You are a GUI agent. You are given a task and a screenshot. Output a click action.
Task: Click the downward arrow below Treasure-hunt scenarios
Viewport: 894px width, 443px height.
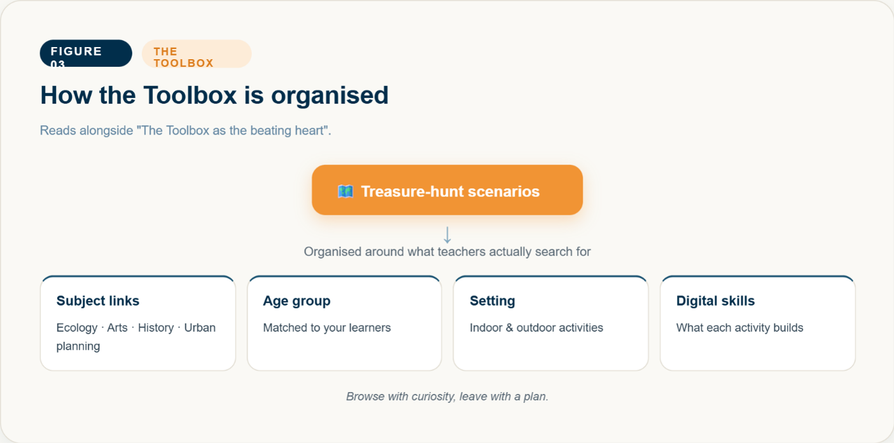pyautogui.click(x=447, y=235)
